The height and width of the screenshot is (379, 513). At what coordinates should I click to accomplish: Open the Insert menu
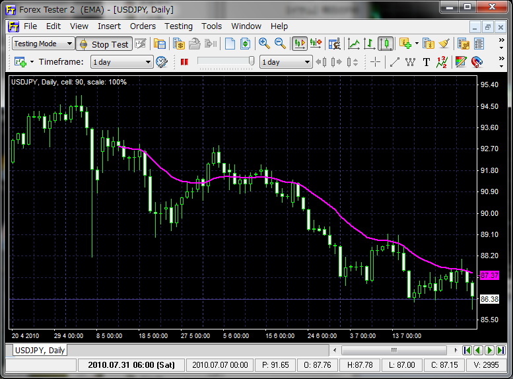coord(110,26)
